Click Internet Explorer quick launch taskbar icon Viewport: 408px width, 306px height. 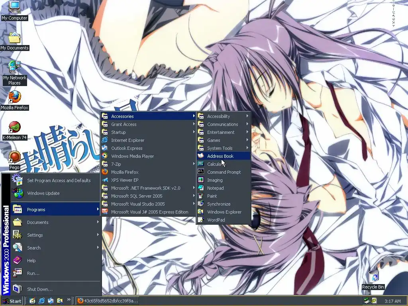41,301
